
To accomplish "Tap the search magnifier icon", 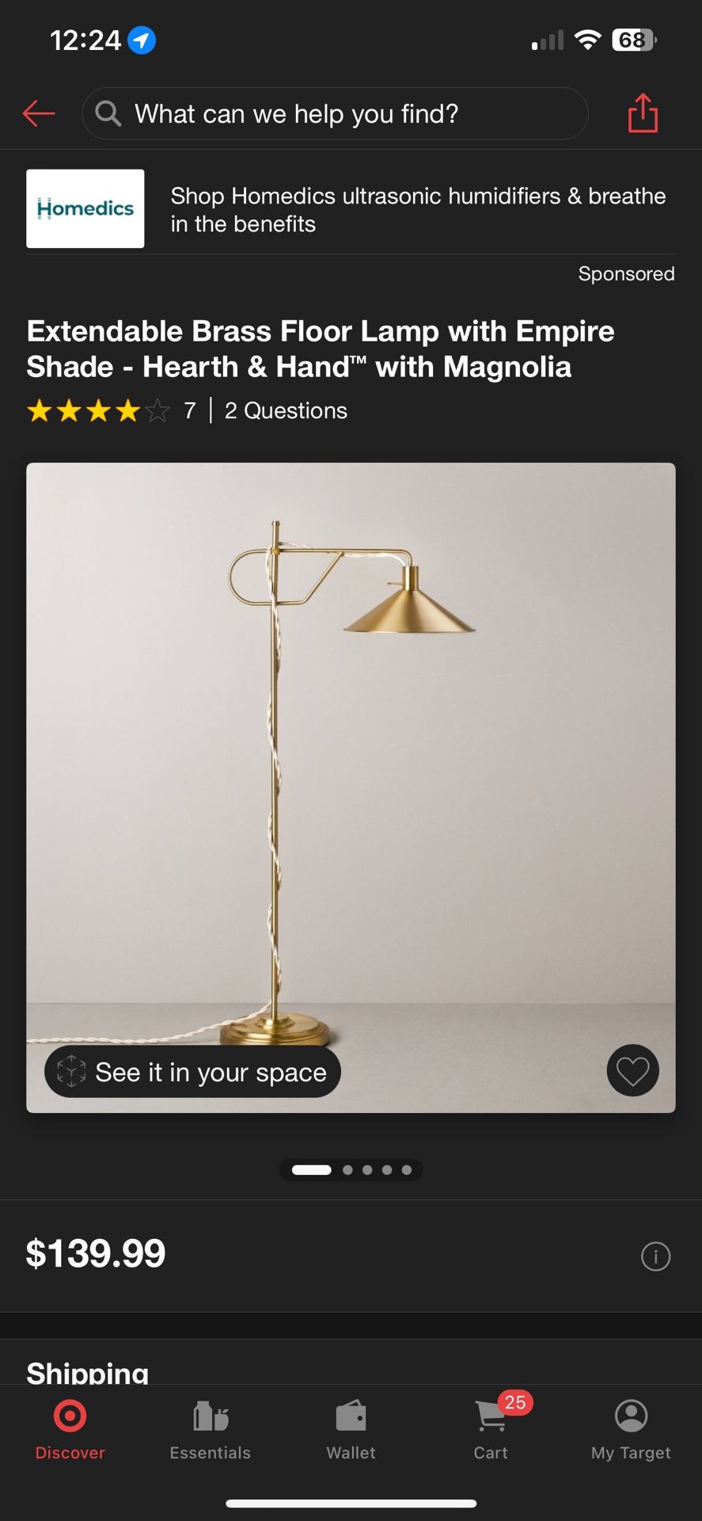I will click(x=108, y=113).
